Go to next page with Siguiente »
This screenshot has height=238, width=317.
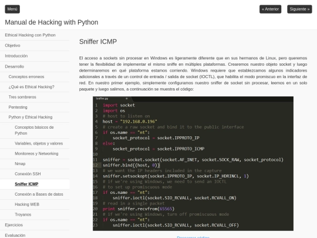coord(299,9)
